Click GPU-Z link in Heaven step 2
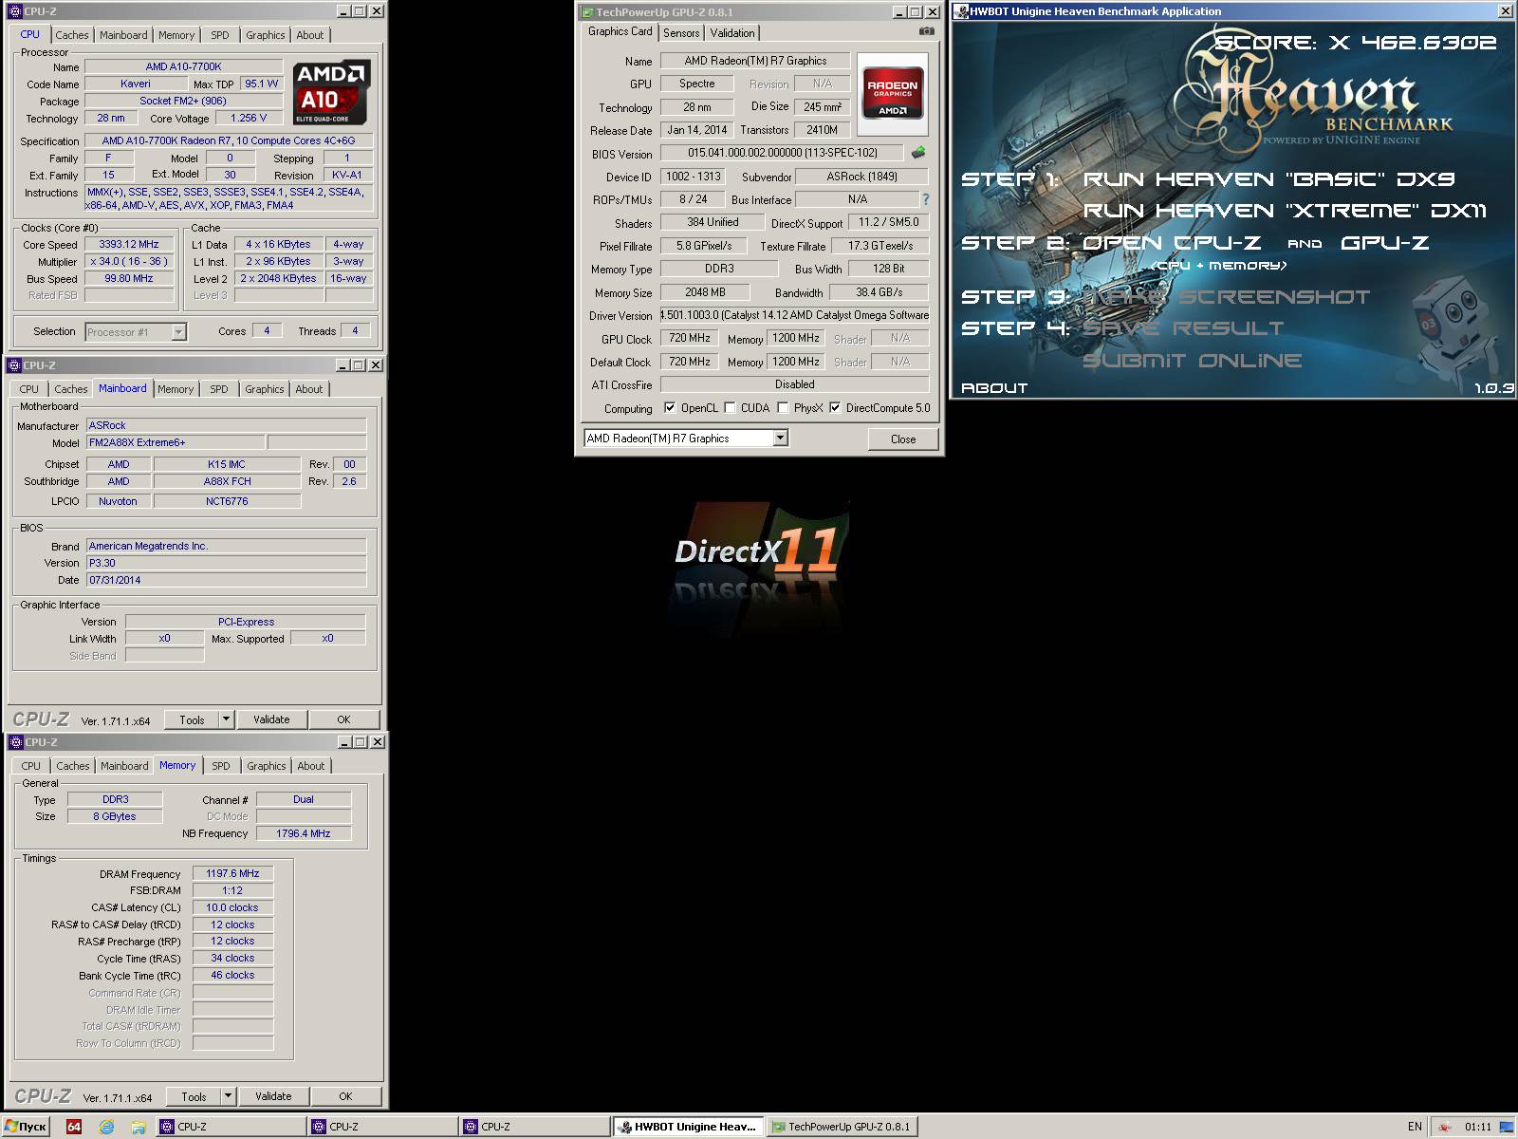 (x=1384, y=243)
